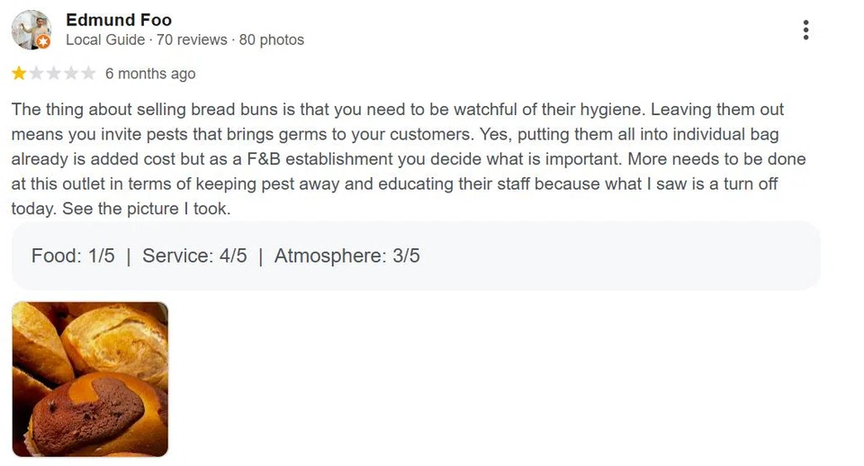Screen dimensions: 864x466
Task: Click the third empty rating star
Action: point(53,73)
